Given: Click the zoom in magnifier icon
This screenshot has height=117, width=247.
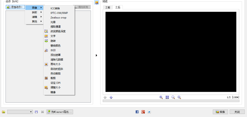Looking at the screenshot, I should pos(161,97).
